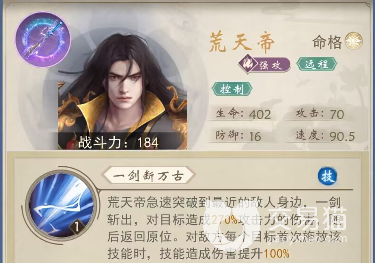Image resolution: width=375 pixels, height=263 pixels.
Task: Click the flame icon on 强攻 tag
Action: click(x=247, y=64)
